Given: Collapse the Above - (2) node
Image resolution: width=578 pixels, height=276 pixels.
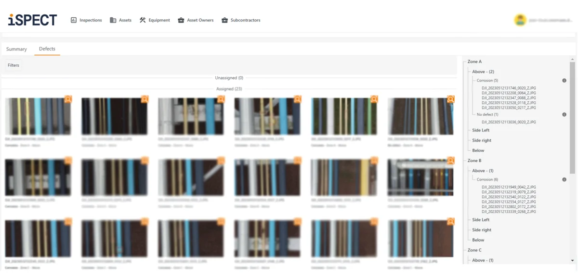Looking at the screenshot, I should 483,72.
